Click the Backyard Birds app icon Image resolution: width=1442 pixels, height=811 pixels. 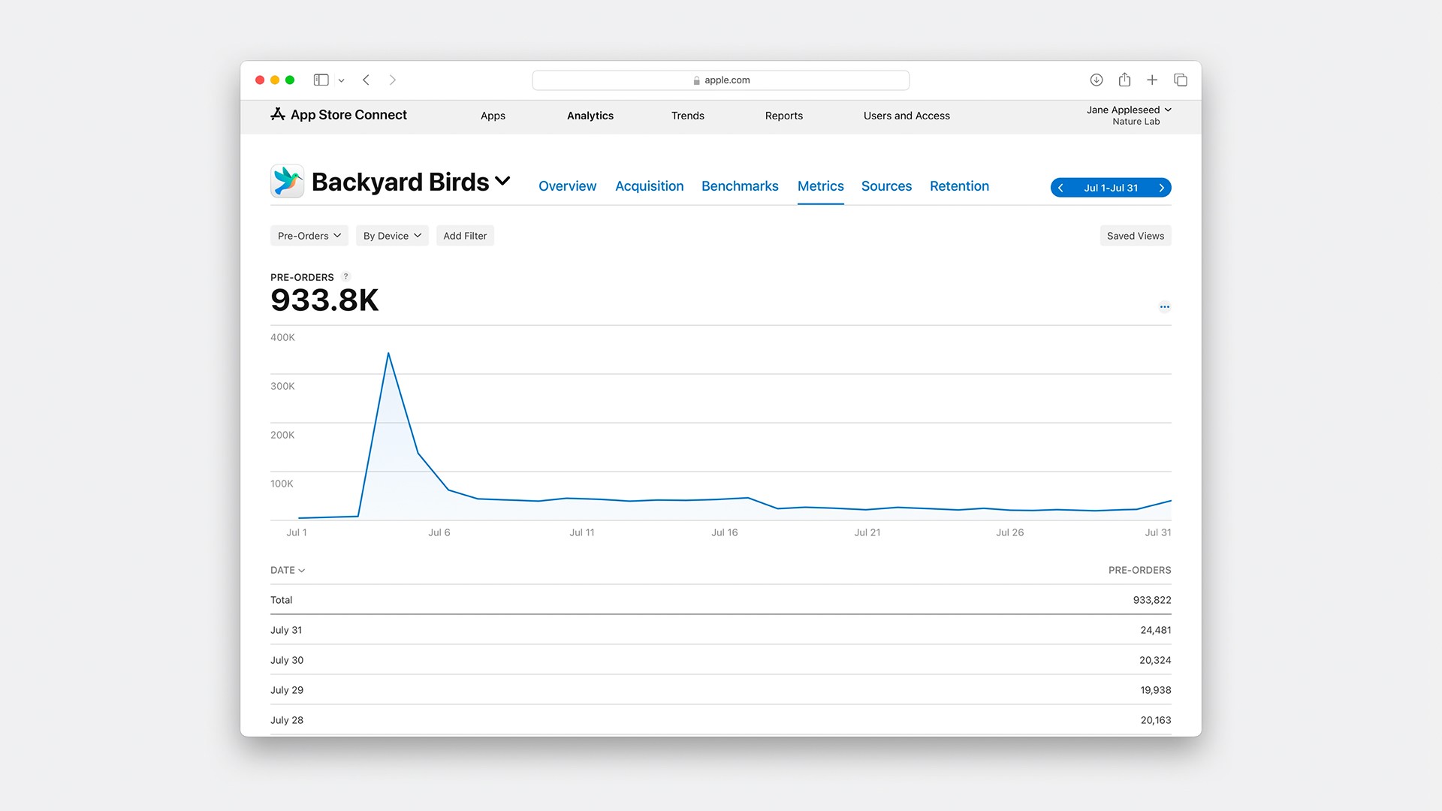(x=288, y=181)
